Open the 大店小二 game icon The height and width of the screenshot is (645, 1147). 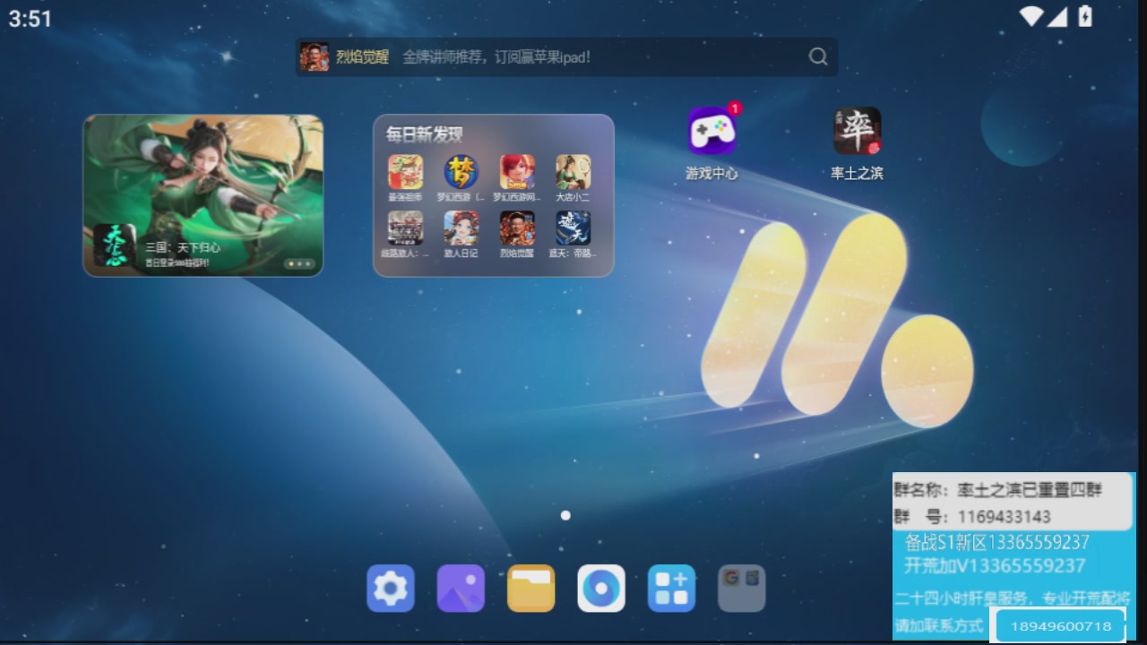[573, 172]
